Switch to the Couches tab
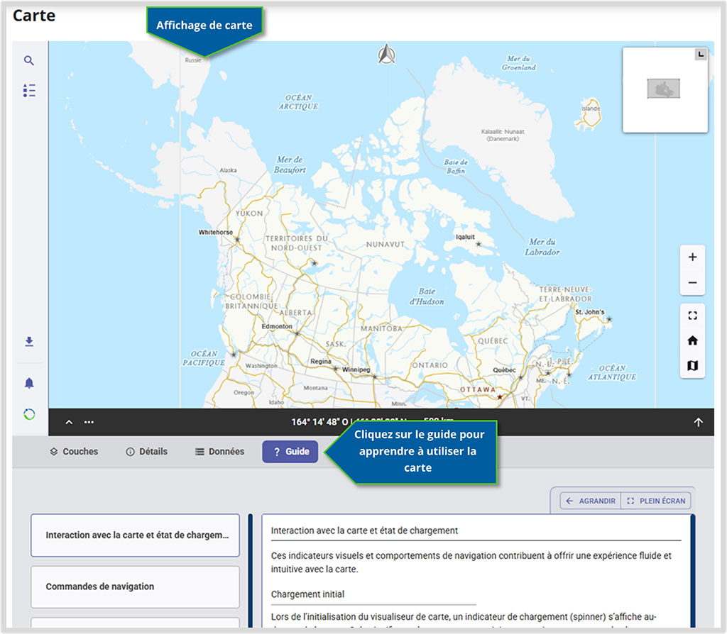Viewport: 727px width, 634px height. (74, 451)
